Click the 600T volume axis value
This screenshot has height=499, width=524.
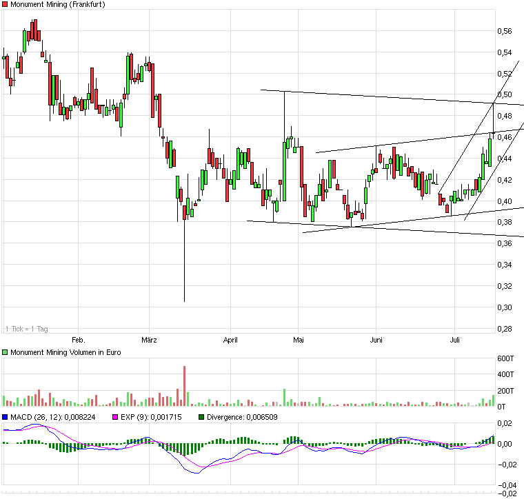(x=505, y=358)
